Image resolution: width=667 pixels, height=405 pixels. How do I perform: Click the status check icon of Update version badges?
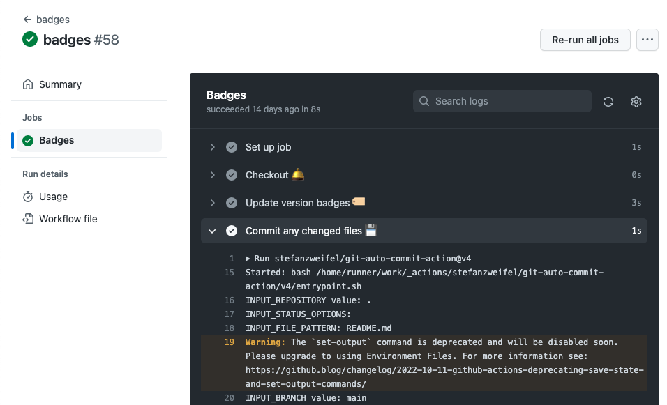pos(232,203)
